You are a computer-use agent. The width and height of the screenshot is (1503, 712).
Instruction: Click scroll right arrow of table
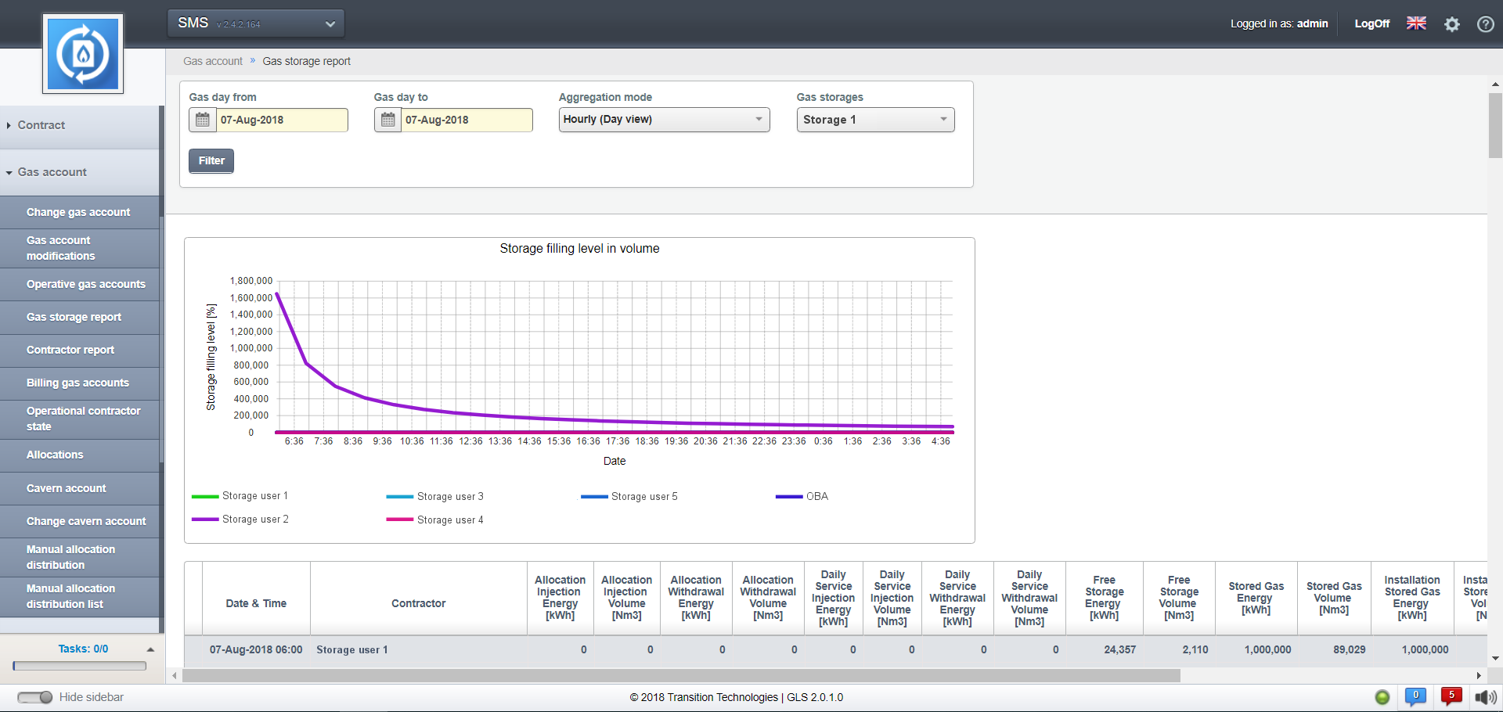(1479, 675)
